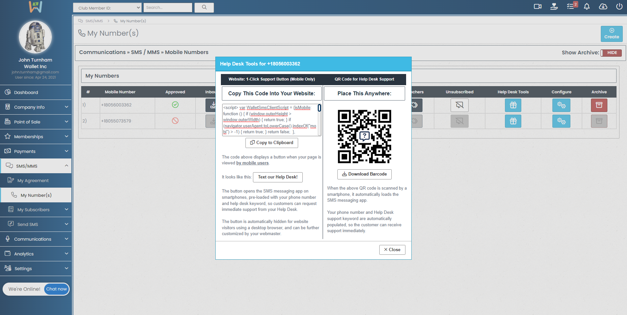627x315 pixels.
Task: Open My Agreement in the sidebar
Action: pyautogui.click(x=36, y=180)
